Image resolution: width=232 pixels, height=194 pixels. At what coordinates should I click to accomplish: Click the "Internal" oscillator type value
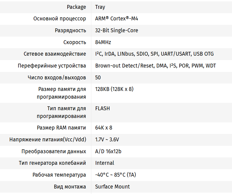click(105, 163)
